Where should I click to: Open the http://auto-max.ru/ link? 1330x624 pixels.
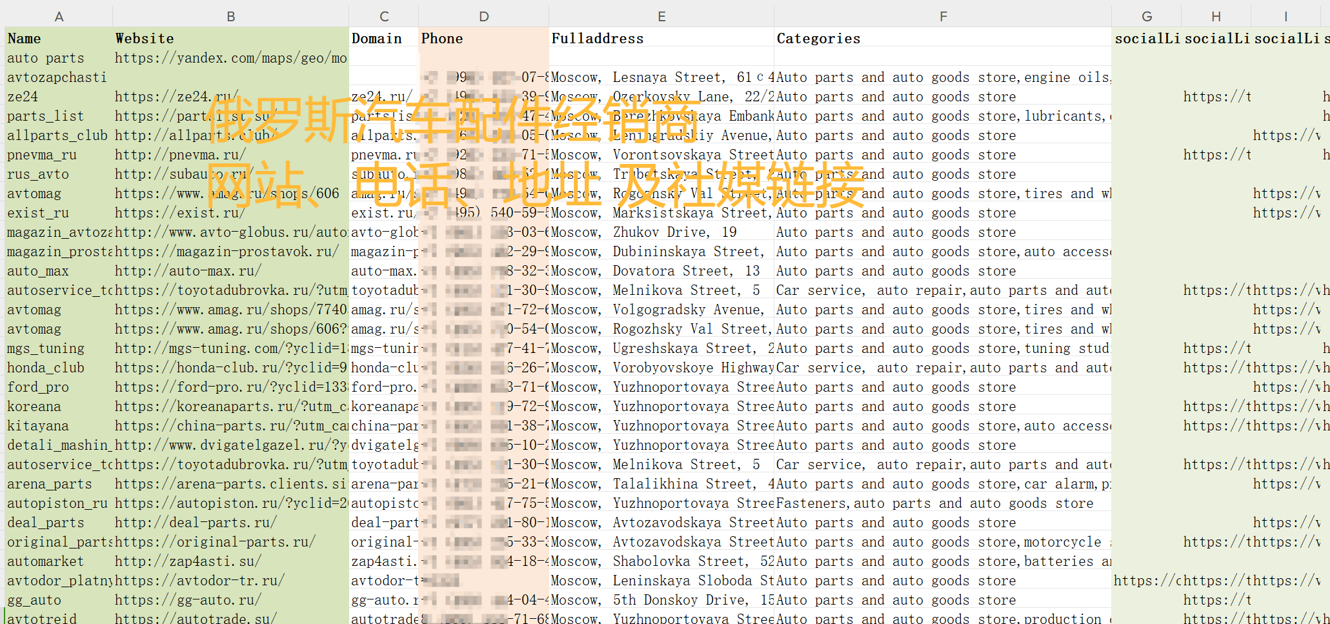188,271
